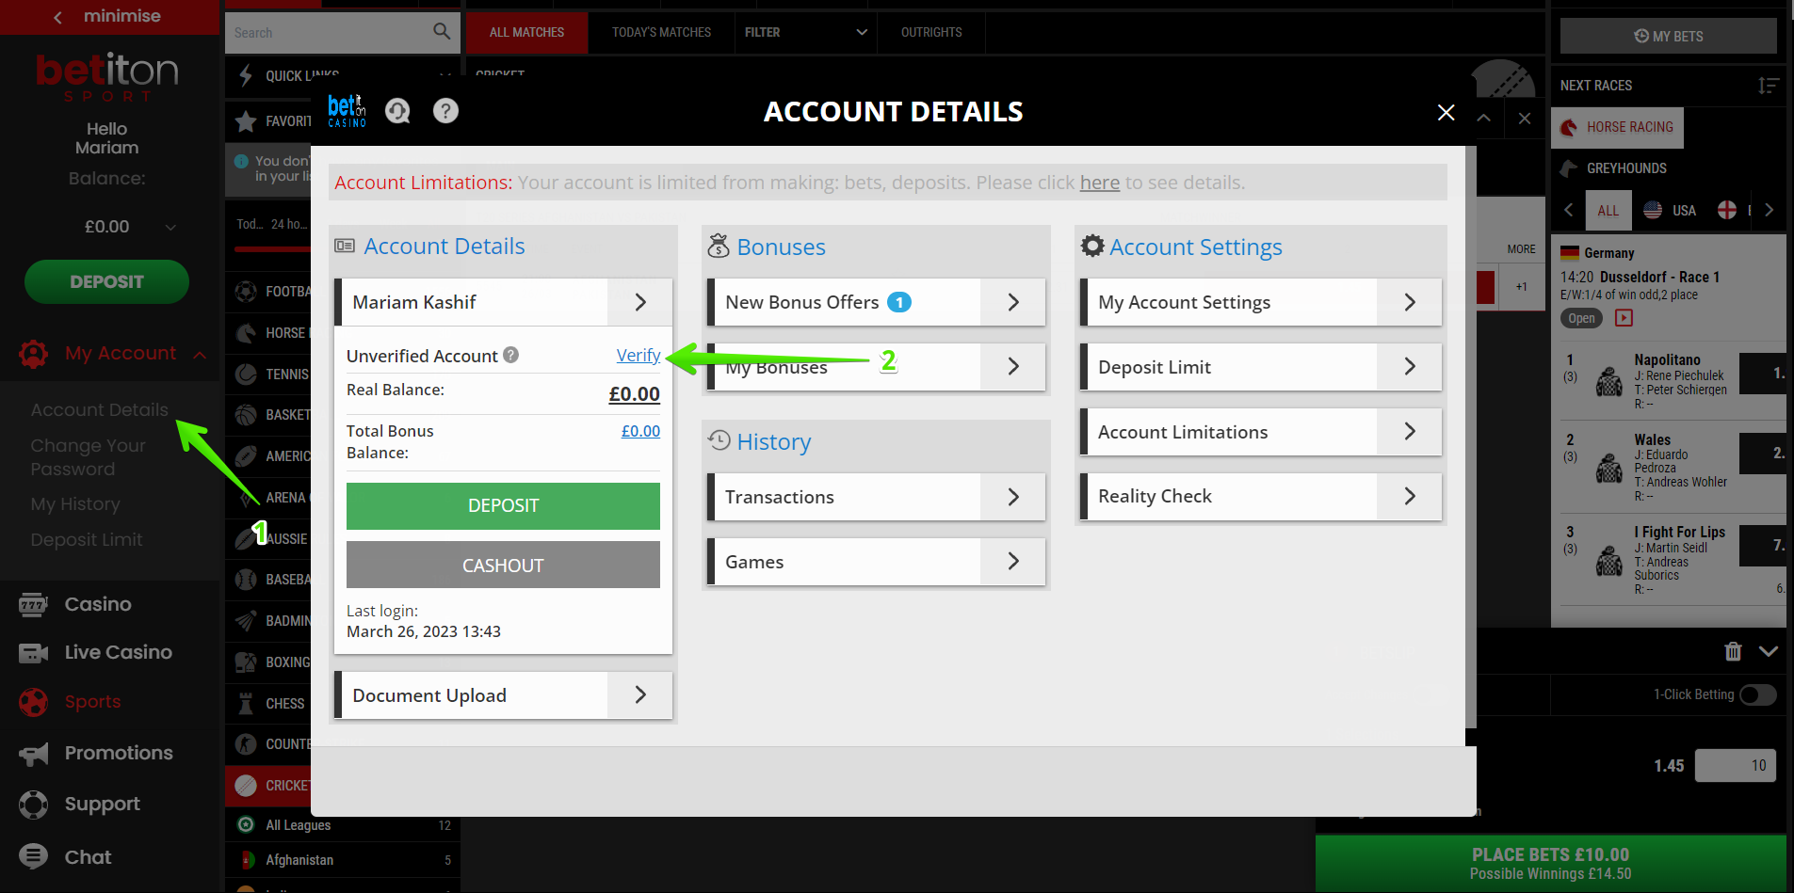The width and height of the screenshot is (1794, 893).
Task: Open Deposit Limit arrow in Account Settings
Action: click(x=1410, y=367)
